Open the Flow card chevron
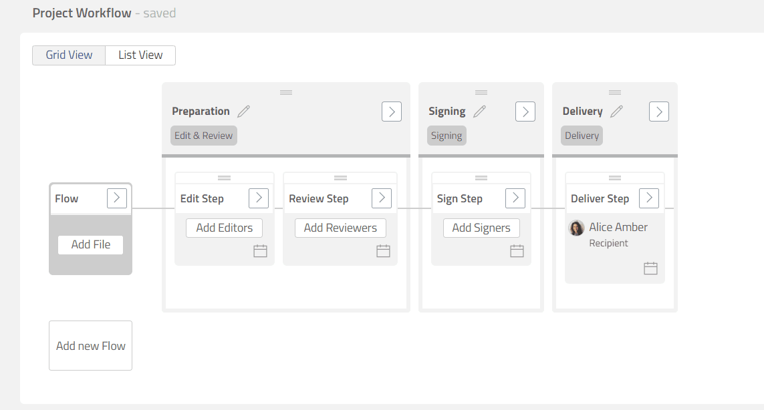764x410 pixels. coord(117,198)
